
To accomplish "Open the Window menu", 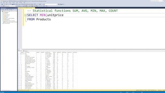I will (x=21, y=3).
